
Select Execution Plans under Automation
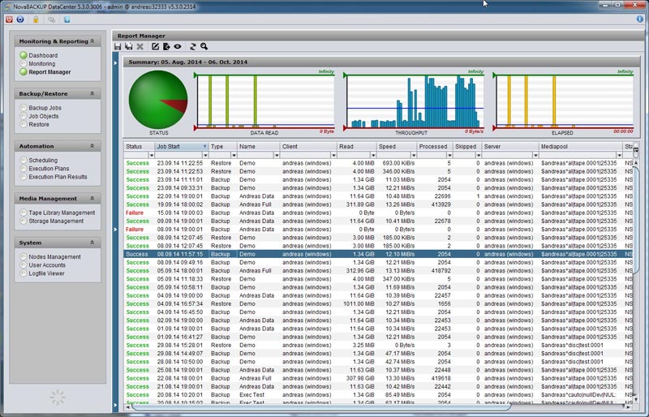click(45, 168)
